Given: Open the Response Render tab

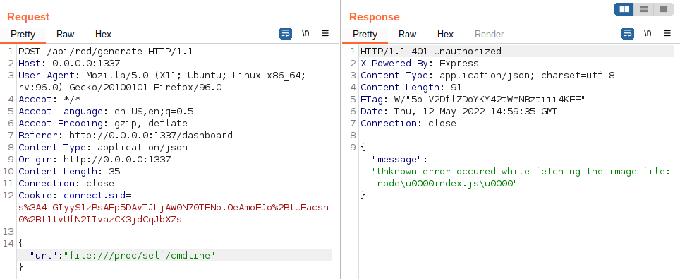Looking at the screenshot, I should [x=489, y=35].
